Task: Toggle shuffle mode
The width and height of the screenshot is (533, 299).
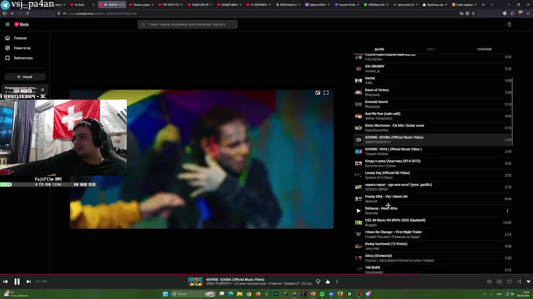Action: 519,282
